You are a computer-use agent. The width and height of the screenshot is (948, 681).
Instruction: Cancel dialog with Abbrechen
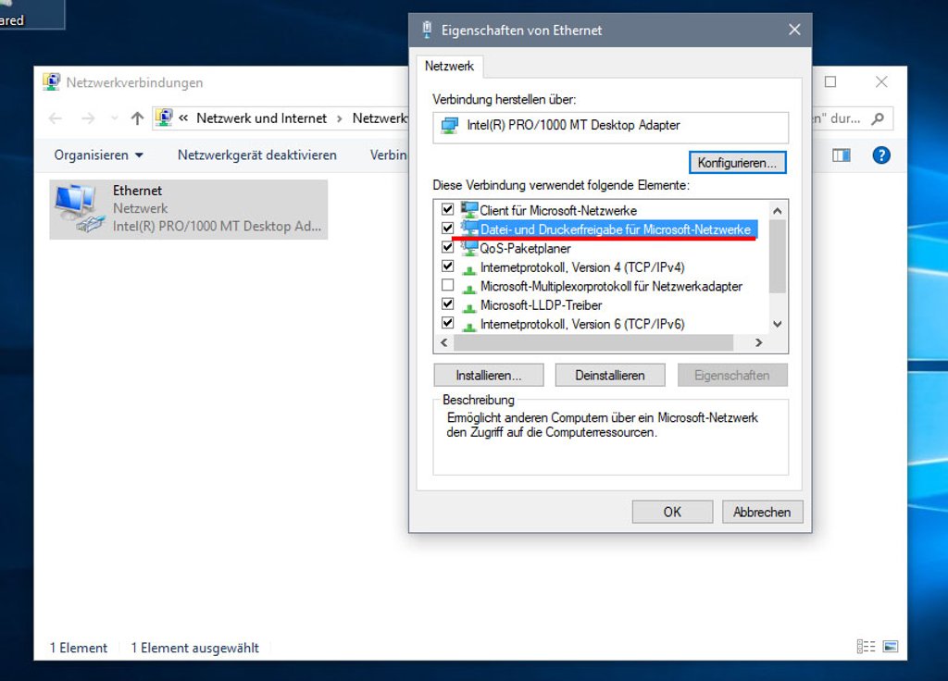click(x=762, y=512)
